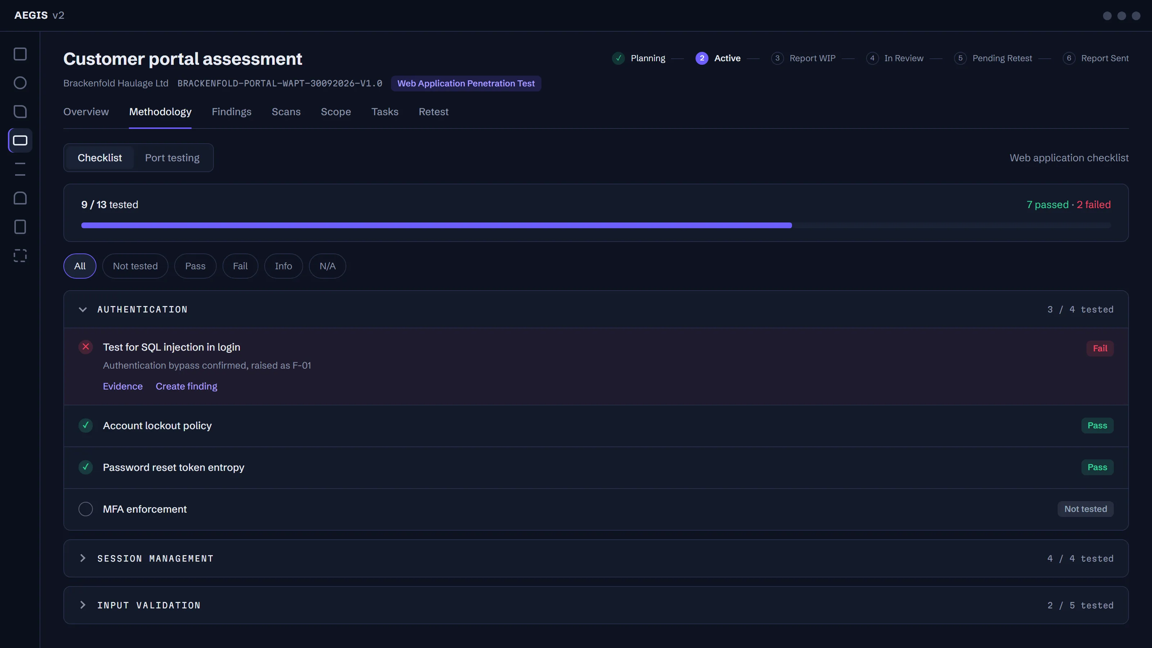Viewport: 1152px width, 648px height.
Task: Switch to the Findings tab
Action: (231, 112)
